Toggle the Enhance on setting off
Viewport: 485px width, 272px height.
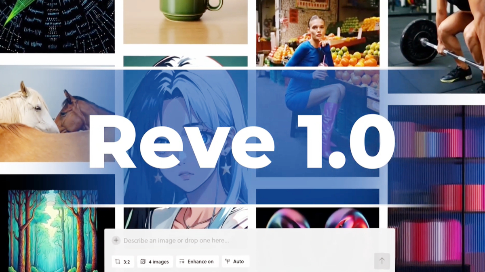(x=197, y=262)
